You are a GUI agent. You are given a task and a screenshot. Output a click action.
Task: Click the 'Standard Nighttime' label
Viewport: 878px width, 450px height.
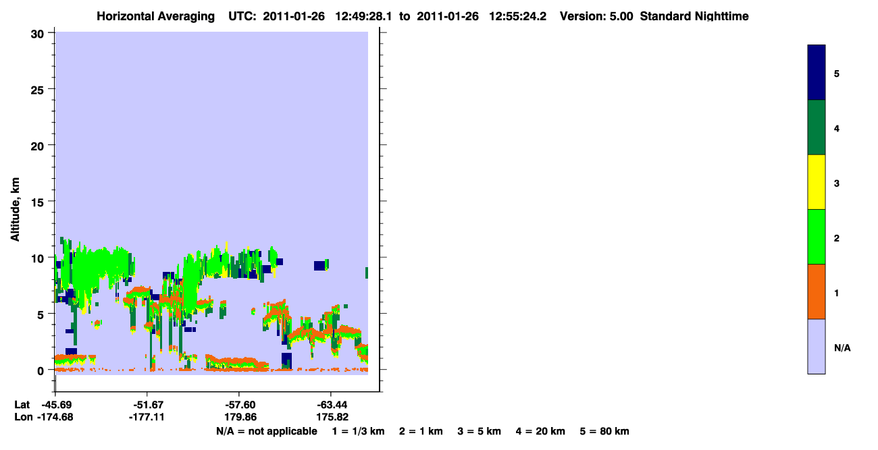tap(694, 16)
